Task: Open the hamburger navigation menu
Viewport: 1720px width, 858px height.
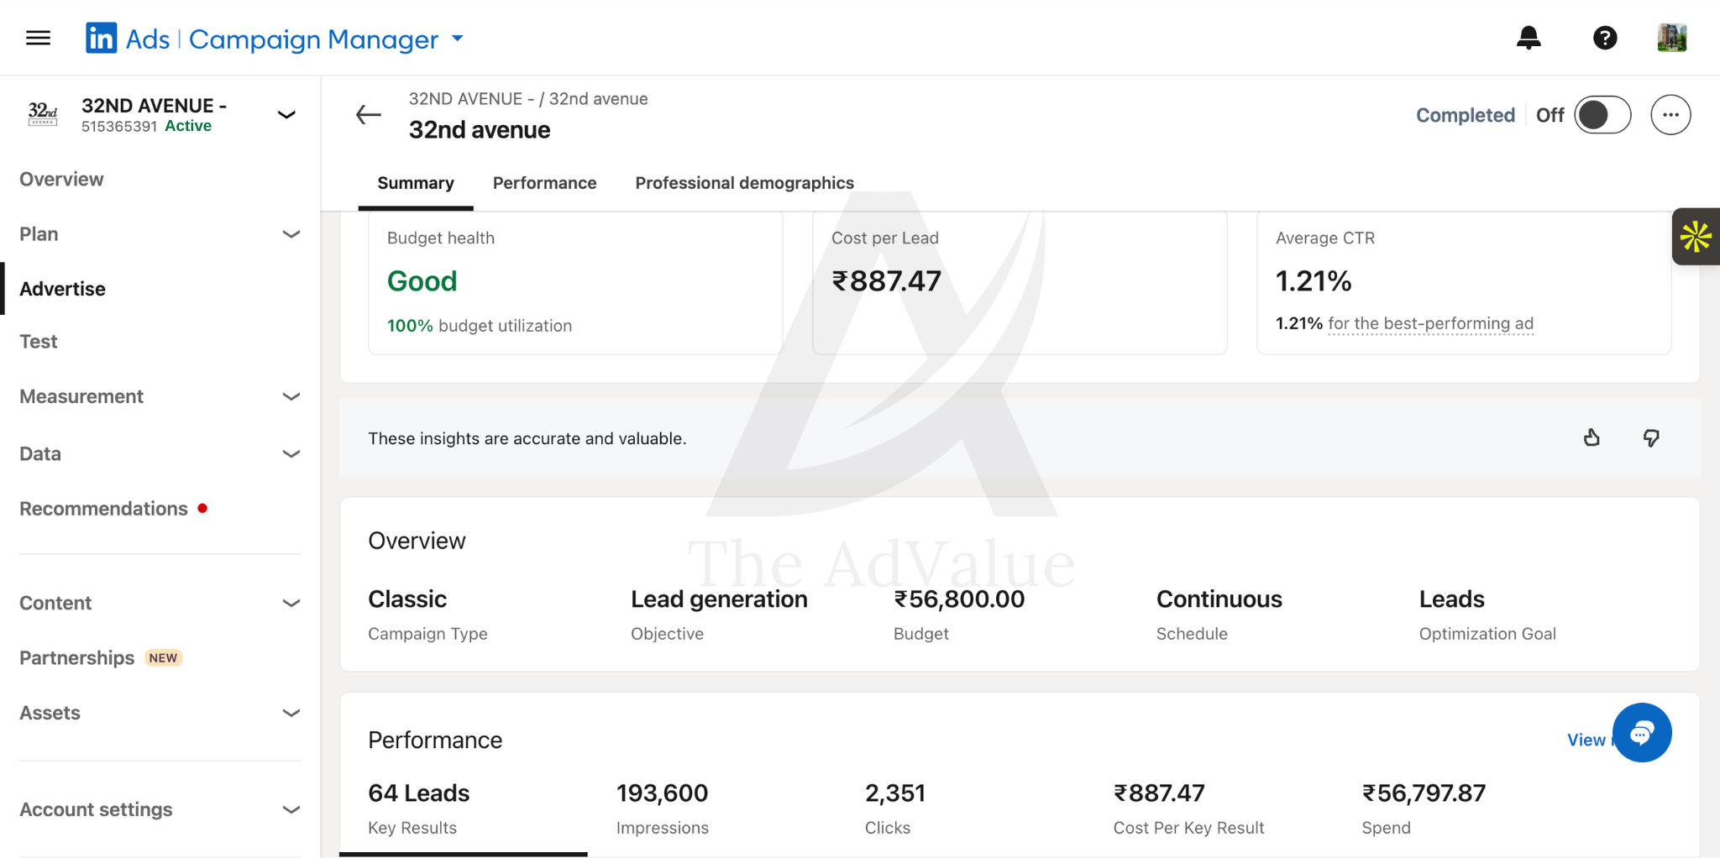Action: pos(38,38)
